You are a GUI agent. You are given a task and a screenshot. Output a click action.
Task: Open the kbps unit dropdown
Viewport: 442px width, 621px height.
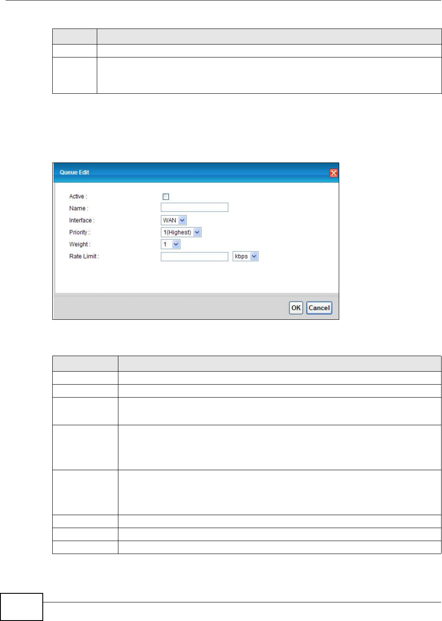pos(245,257)
